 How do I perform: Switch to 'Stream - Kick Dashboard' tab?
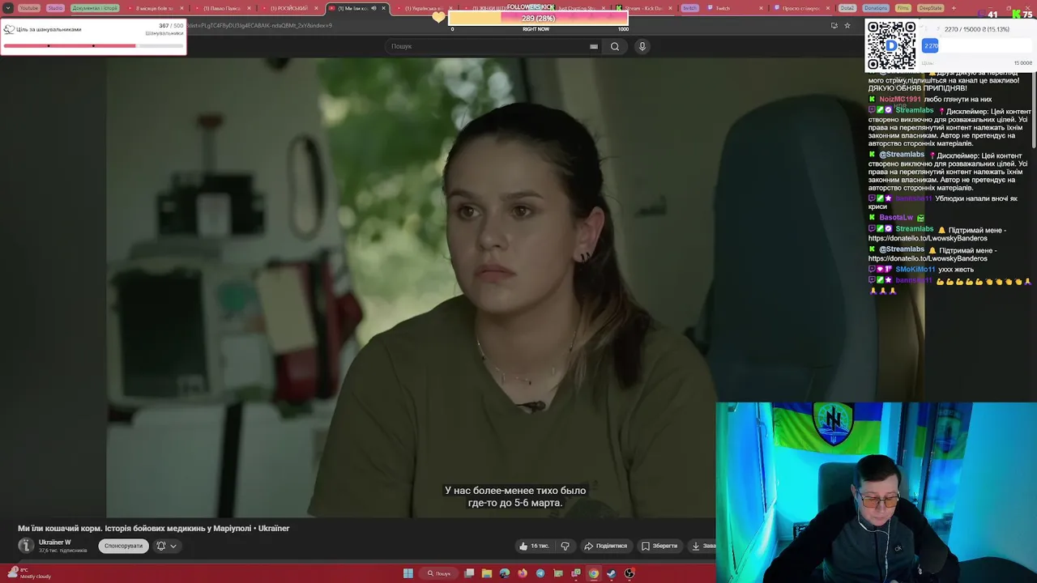tap(644, 8)
